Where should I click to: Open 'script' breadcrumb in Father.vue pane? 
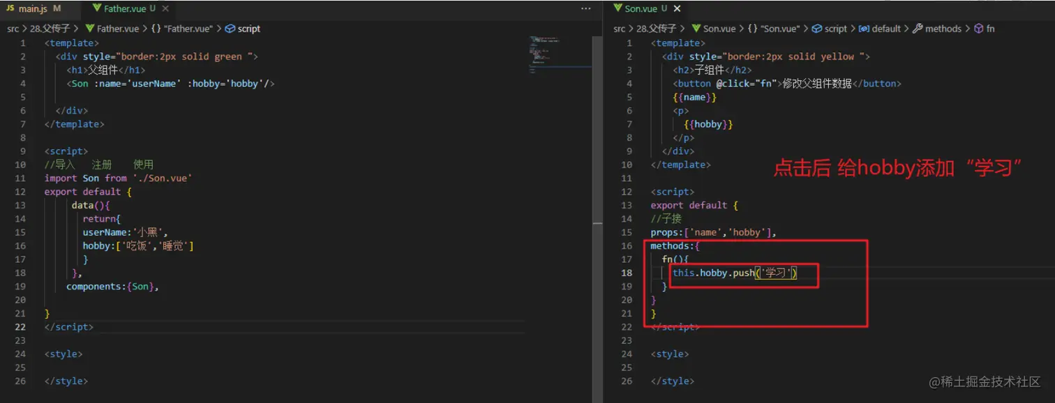pyautogui.click(x=243, y=29)
